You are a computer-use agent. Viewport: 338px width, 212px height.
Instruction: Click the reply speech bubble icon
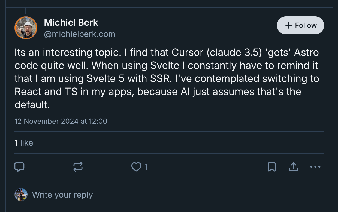click(19, 167)
